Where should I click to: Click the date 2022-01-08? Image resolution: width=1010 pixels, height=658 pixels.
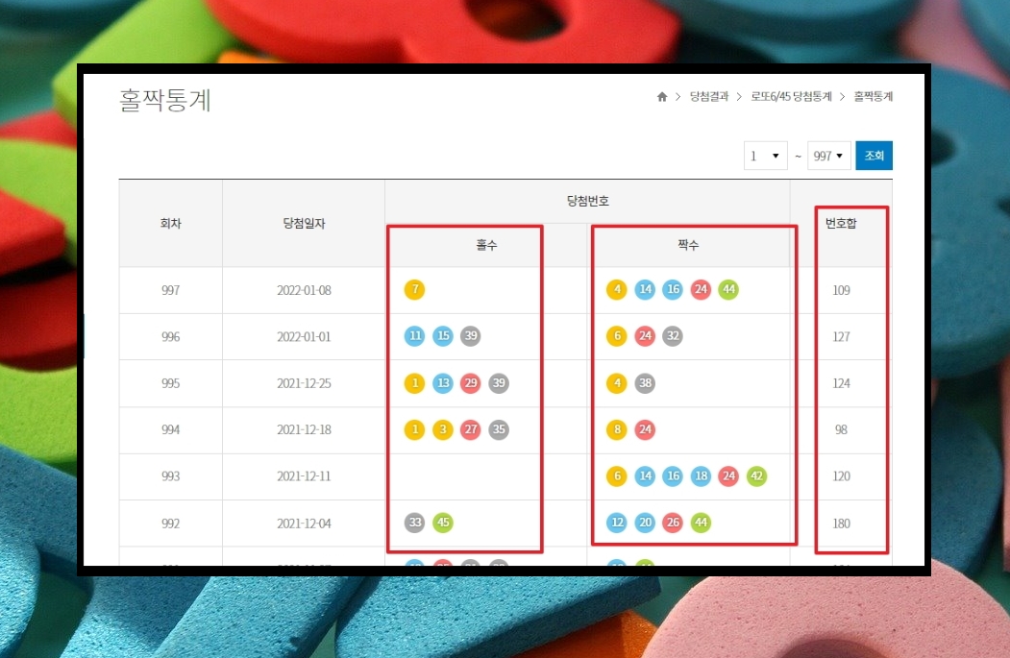click(304, 290)
